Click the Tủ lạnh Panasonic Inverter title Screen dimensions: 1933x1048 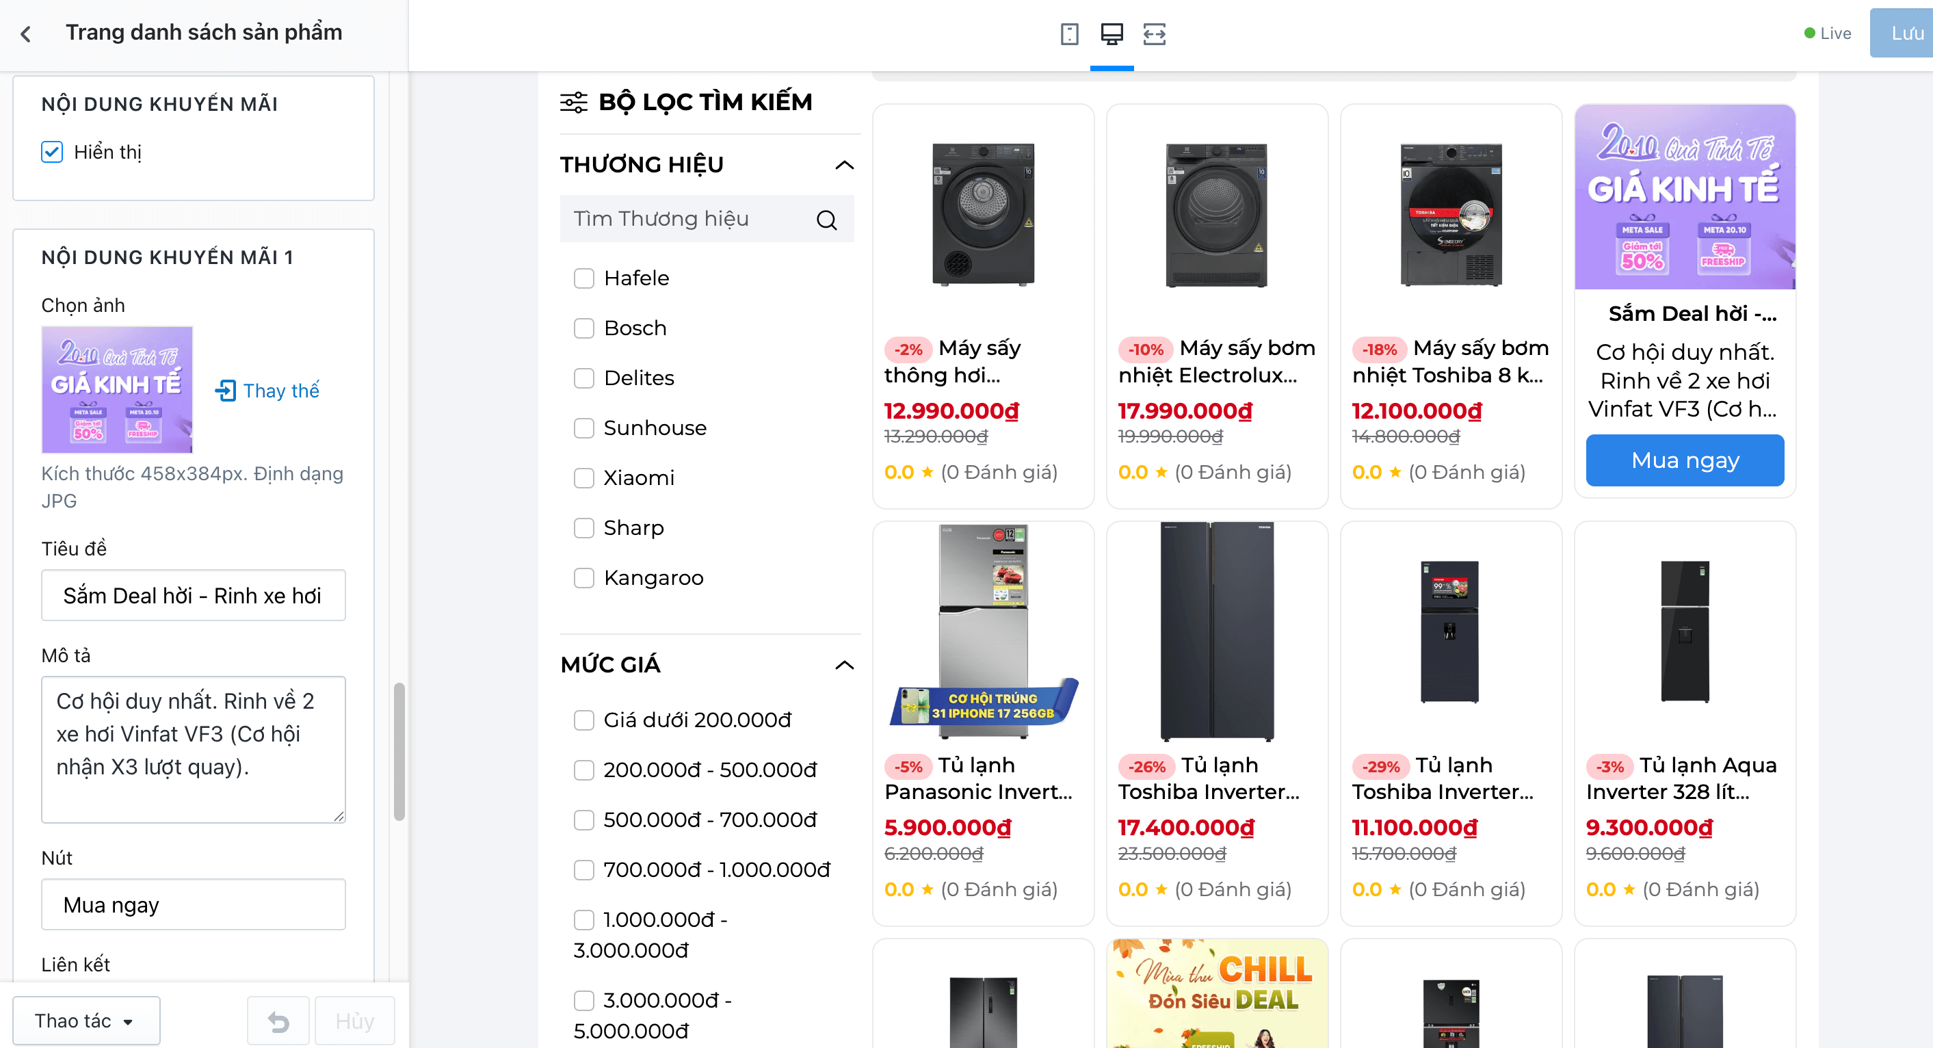979,778
